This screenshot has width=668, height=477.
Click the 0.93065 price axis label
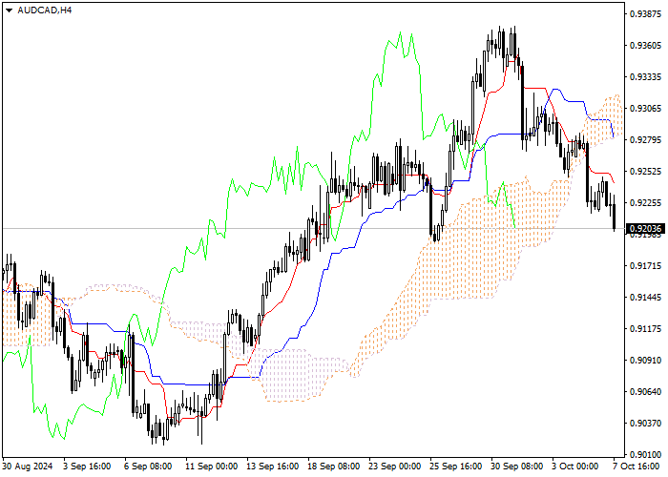coord(645,109)
